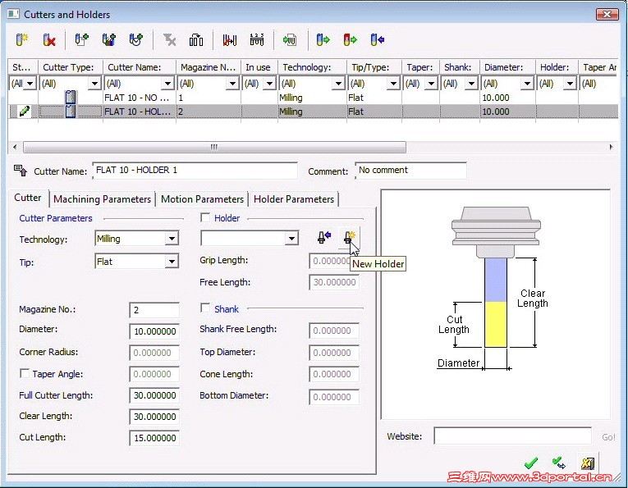Image resolution: width=628 pixels, height=488 pixels.
Task: Click the Clear Length input field
Action: [x=154, y=417]
